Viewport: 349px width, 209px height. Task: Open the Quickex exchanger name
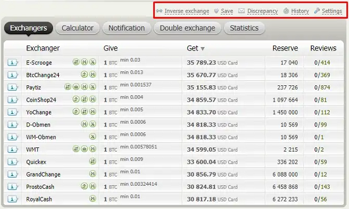36,162
